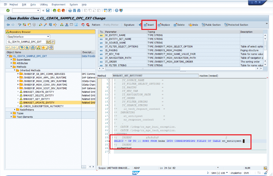
Task: Click the Delete toolbar button
Action: point(179,25)
